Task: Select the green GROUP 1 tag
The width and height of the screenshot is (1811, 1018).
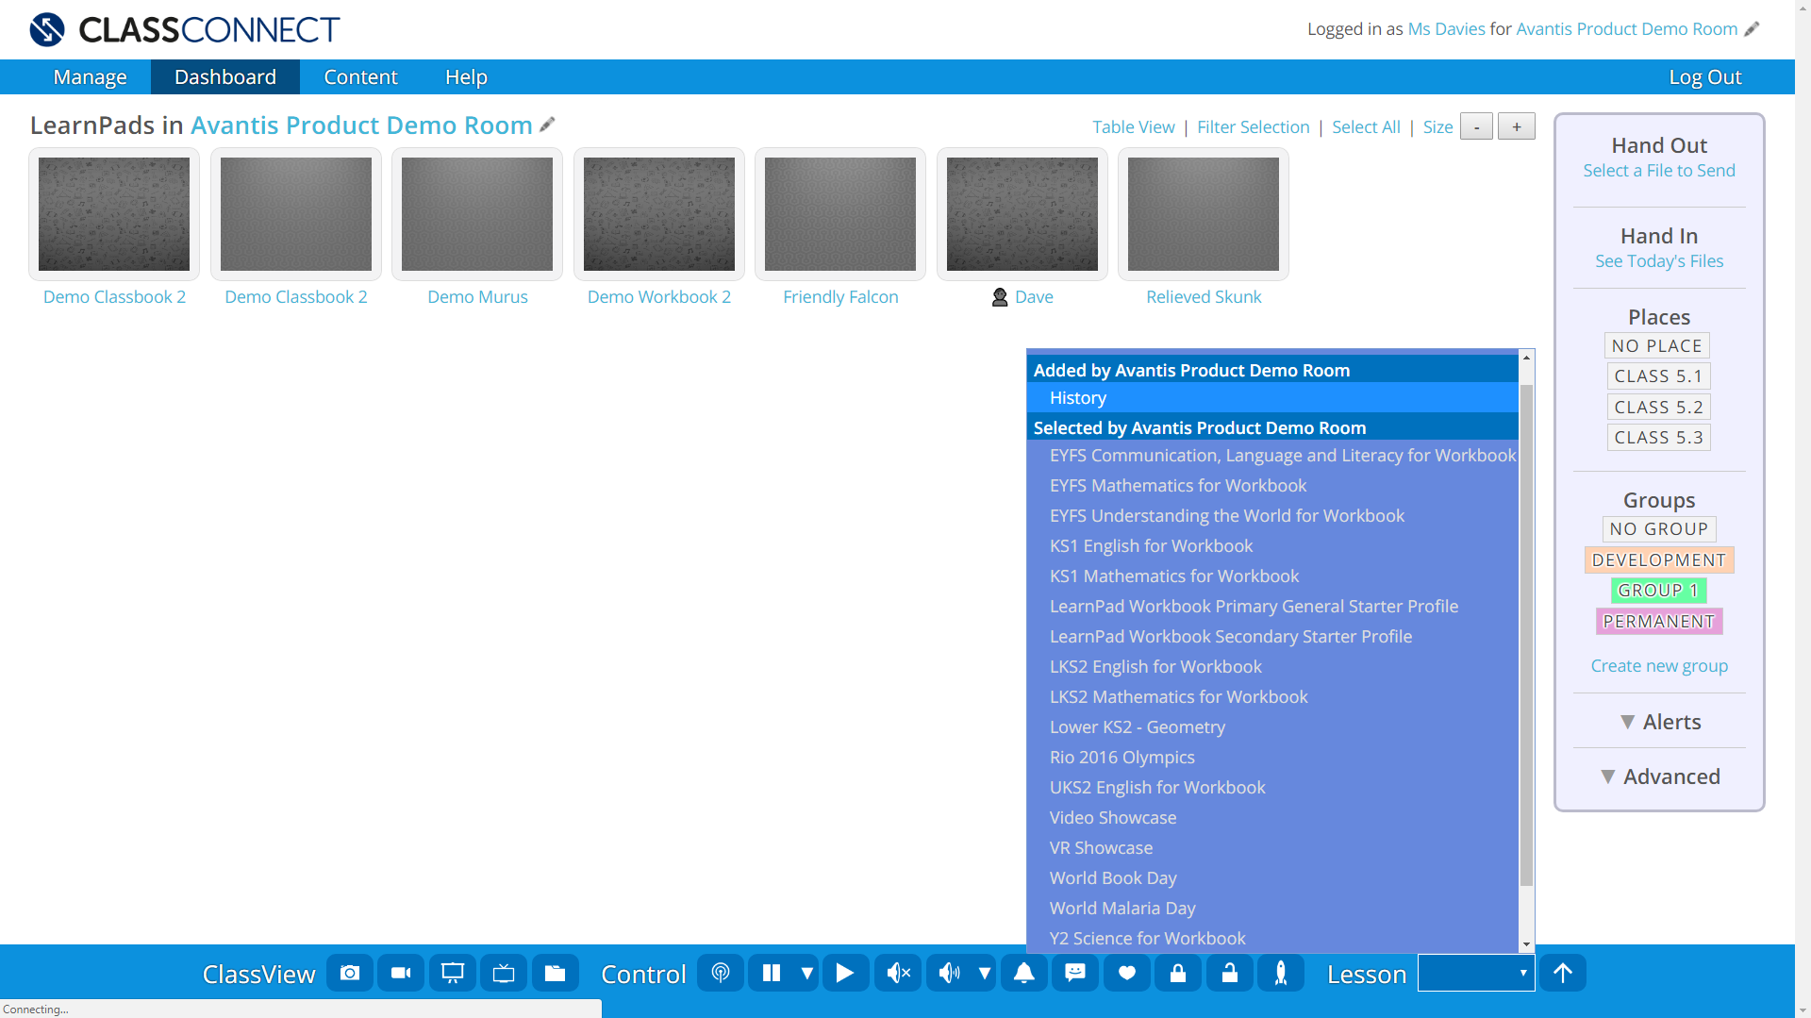Action: click(1659, 591)
